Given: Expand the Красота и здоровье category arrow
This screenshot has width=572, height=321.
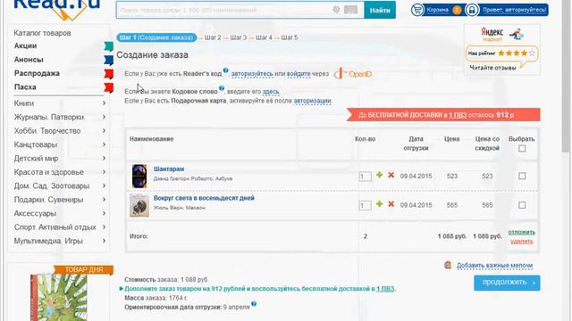Looking at the screenshot, I should (104, 172).
